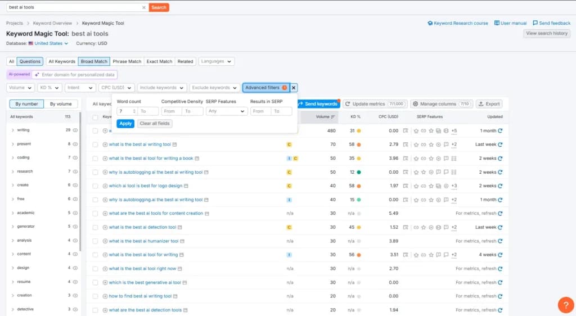The height and width of the screenshot is (316, 576).
Task: Open the Exclude keywords dropdown
Action: tap(214, 88)
